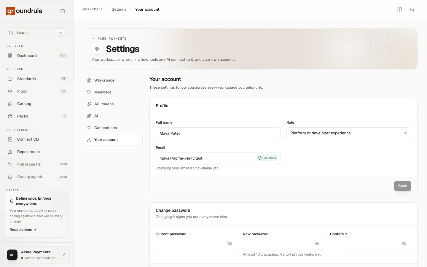Image resolution: width=427 pixels, height=267 pixels.
Task: Click the Connections plug icon
Action: pos(89,128)
